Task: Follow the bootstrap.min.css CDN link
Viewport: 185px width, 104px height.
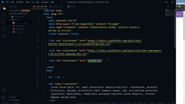Action: 95,42
